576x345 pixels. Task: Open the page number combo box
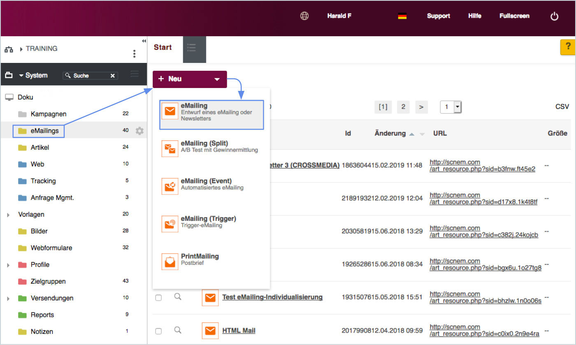[x=451, y=107]
